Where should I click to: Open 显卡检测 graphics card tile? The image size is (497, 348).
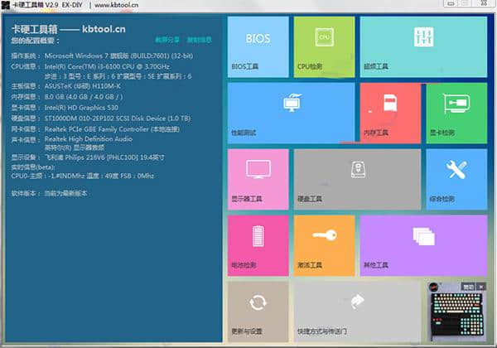tap(456, 113)
